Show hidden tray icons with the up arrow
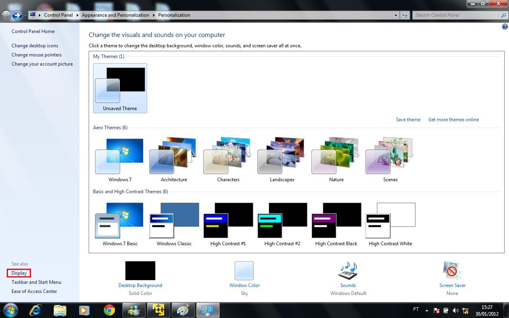Image resolution: width=509 pixels, height=318 pixels. point(427,310)
